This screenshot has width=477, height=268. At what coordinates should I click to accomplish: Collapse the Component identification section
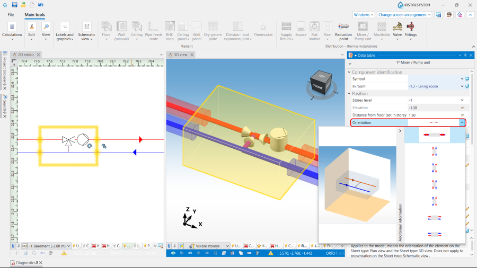click(349, 72)
